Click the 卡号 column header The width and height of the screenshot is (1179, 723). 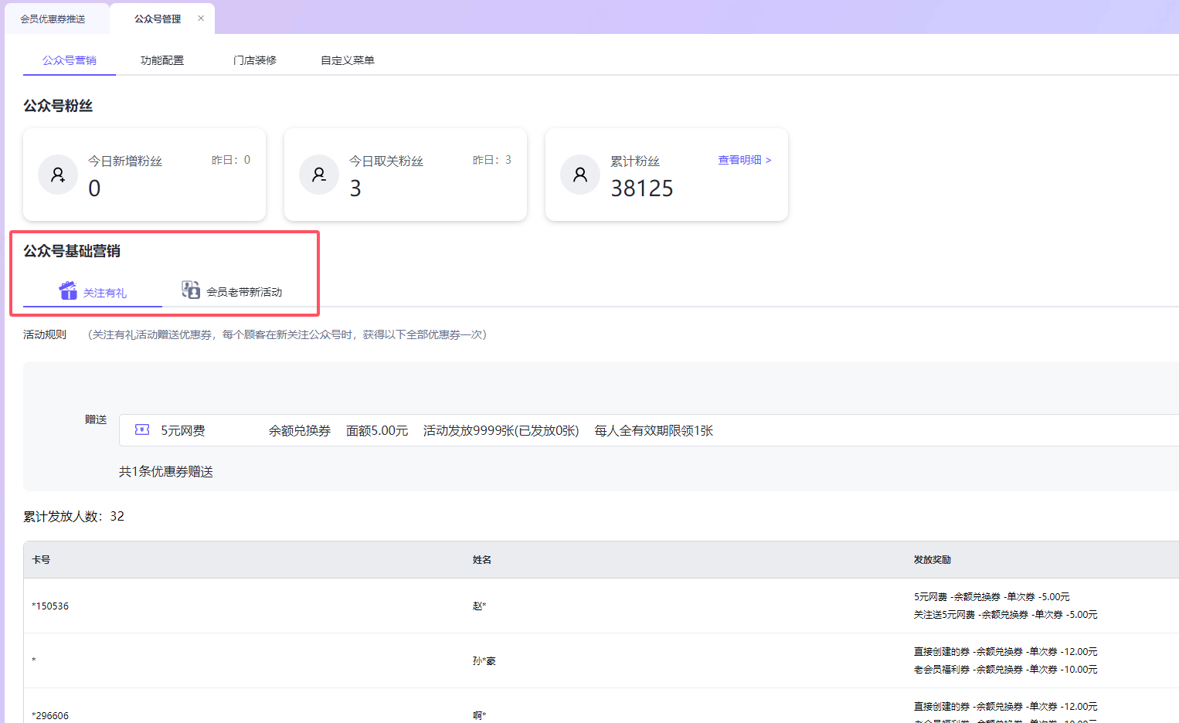coord(41,560)
